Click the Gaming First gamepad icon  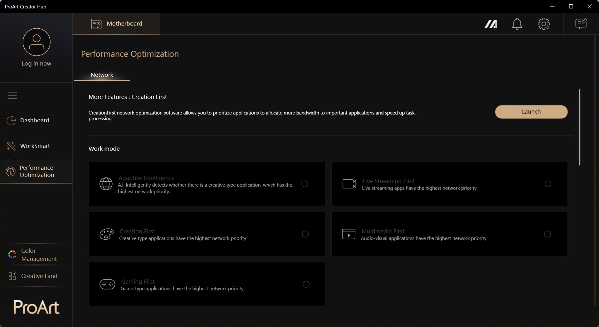click(107, 284)
